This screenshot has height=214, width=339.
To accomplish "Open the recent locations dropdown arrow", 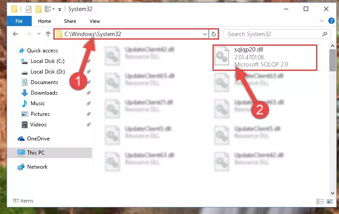I will click(x=39, y=34).
